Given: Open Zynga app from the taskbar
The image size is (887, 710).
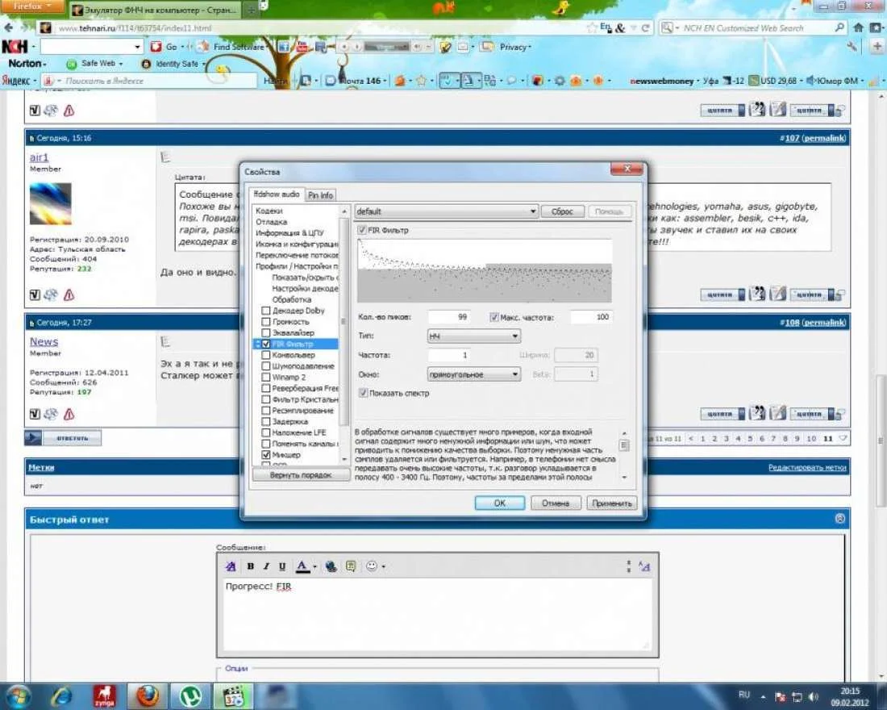Looking at the screenshot, I should [x=105, y=696].
